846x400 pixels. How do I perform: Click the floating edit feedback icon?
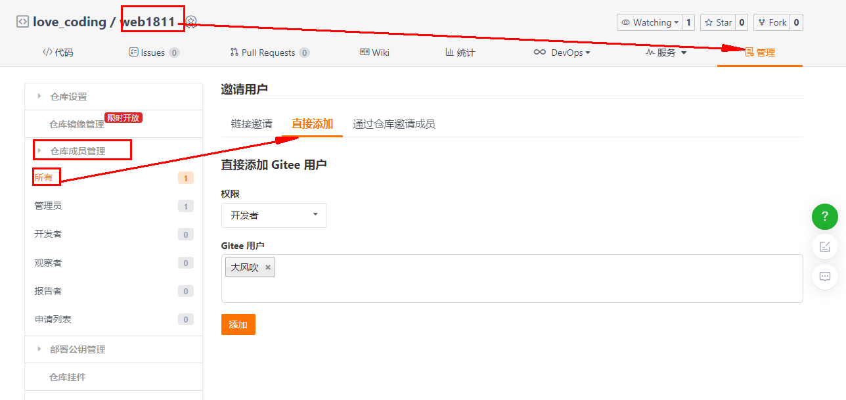click(x=825, y=247)
